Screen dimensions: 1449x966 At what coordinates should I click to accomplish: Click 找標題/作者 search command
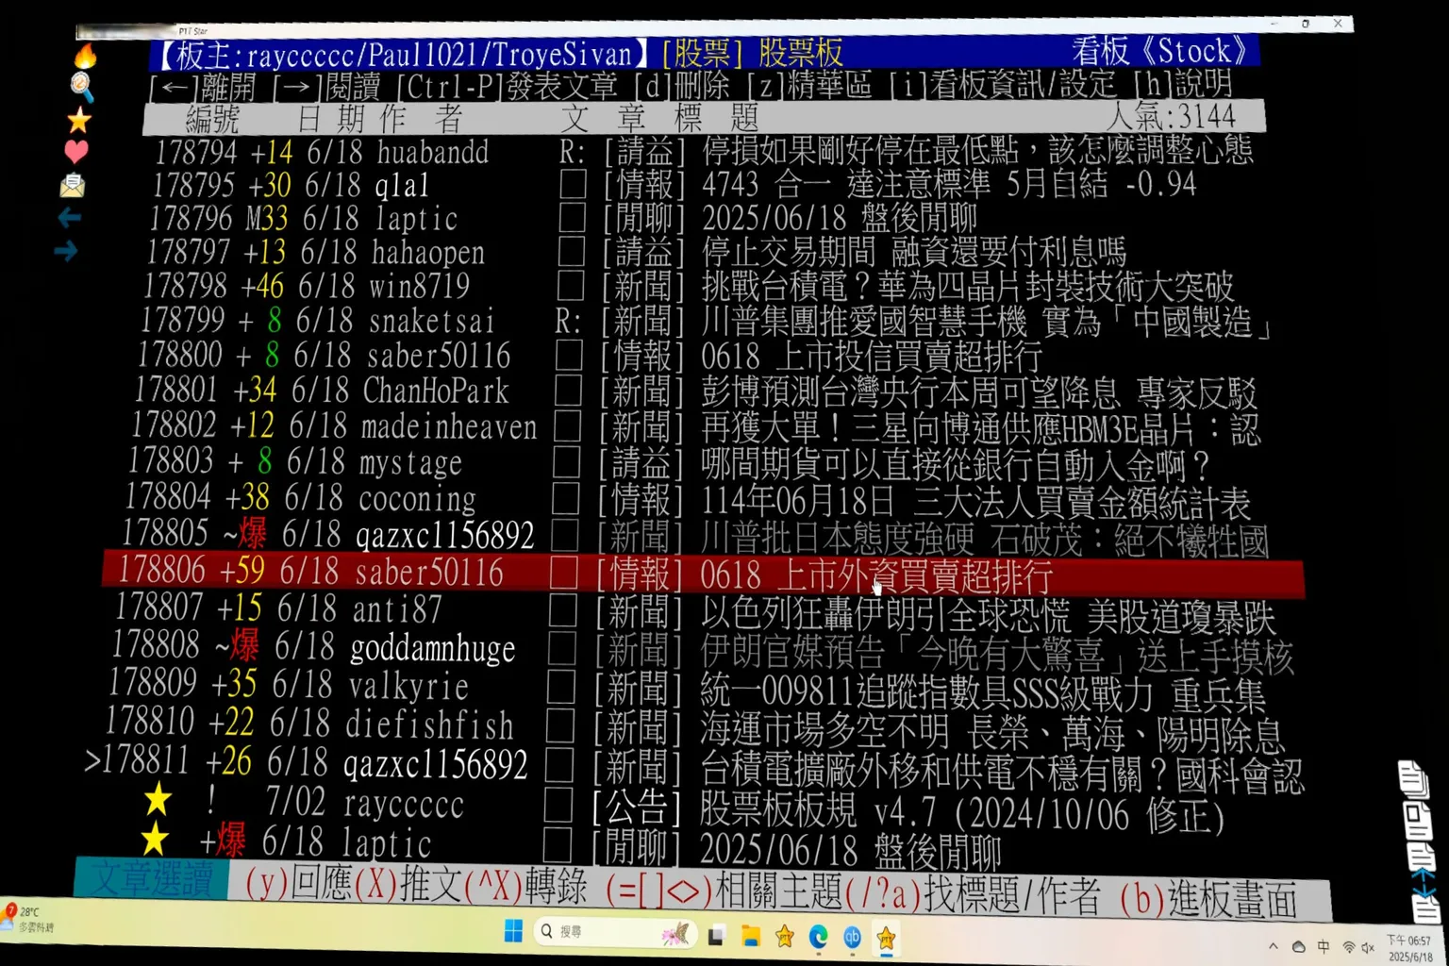click(x=1011, y=893)
